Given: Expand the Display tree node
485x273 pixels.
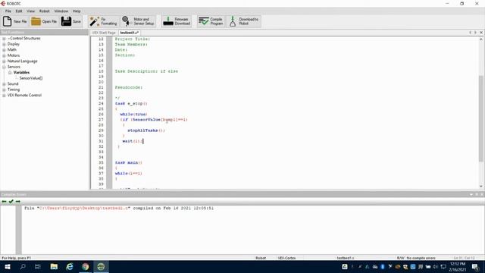Looking at the screenshot, I should 4,44.
